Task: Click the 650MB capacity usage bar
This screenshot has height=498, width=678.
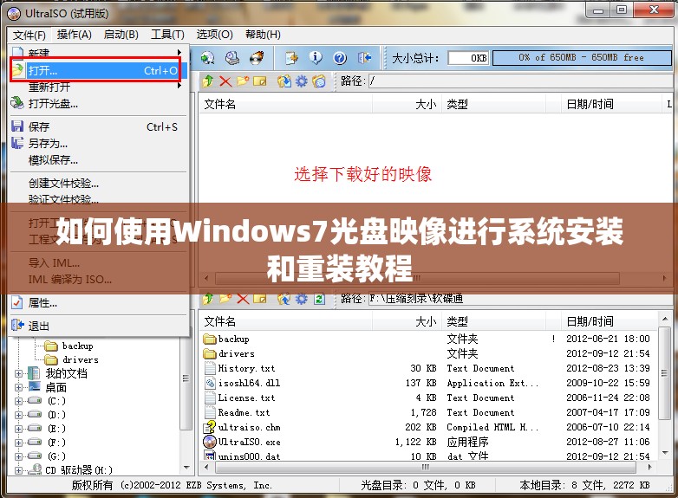Action: coord(582,57)
